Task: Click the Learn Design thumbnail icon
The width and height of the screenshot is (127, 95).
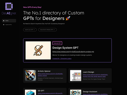Action: pos(76,75)
